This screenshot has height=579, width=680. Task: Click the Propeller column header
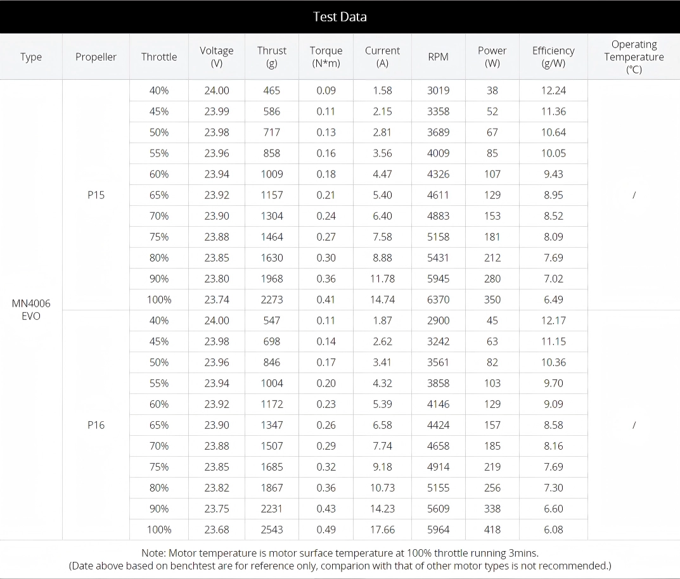[96, 57]
